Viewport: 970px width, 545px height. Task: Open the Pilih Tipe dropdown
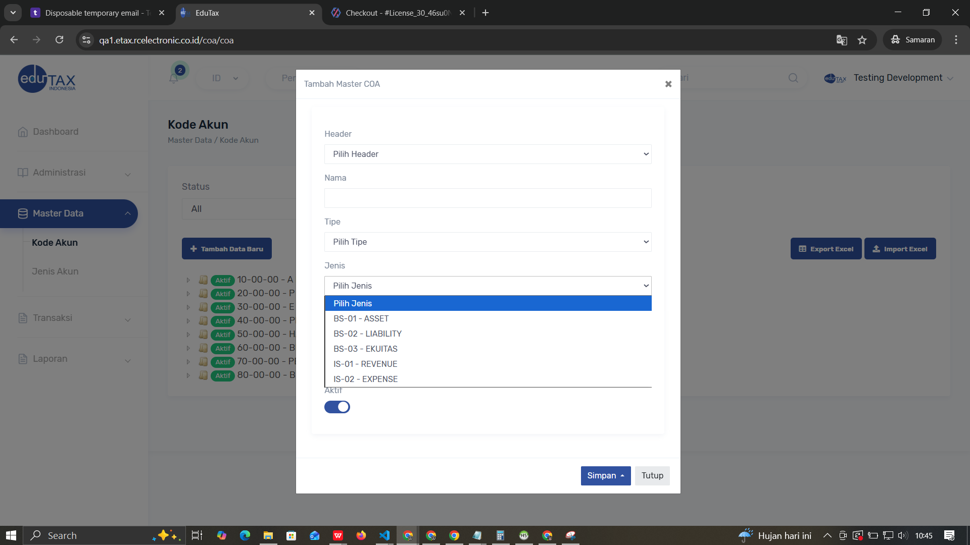tap(488, 242)
